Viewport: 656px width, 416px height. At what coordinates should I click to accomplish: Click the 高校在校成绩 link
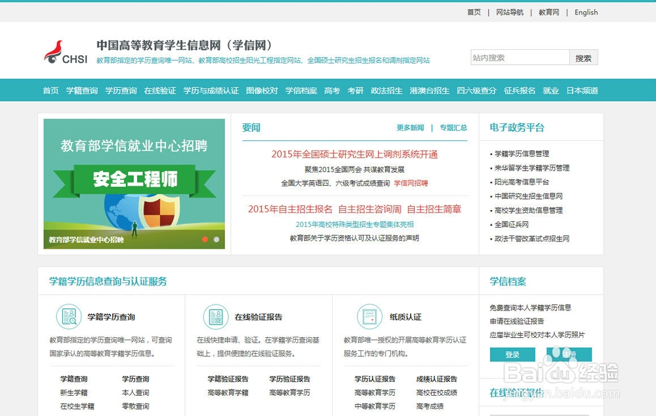click(437, 392)
